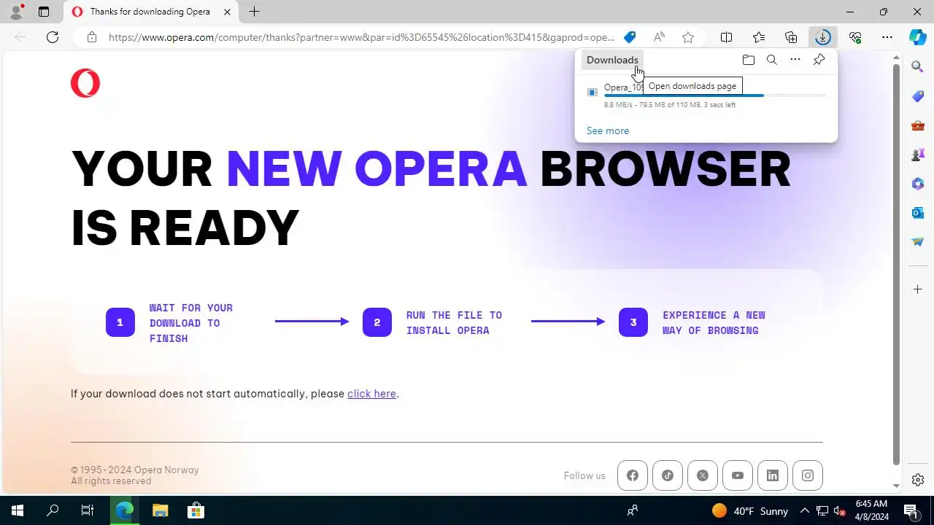Open sidebar Shopping tag icon
Image resolution: width=934 pixels, height=525 pixels.
point(918,96)
